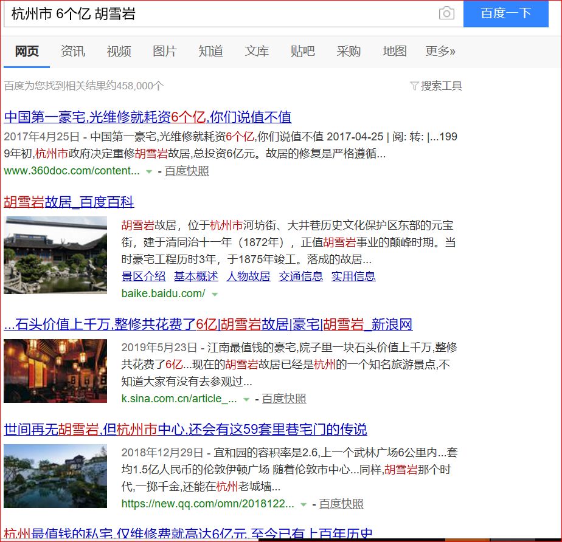Viewport: 562px width, 542px height.
Task: Click the www.360doc.com/content... URL
Action: coord(72,171)
